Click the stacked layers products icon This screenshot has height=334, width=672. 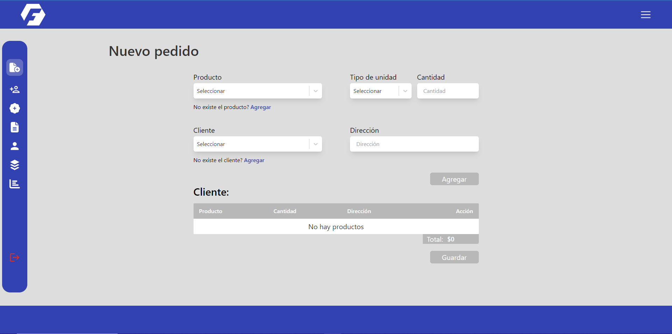point(15,165)
